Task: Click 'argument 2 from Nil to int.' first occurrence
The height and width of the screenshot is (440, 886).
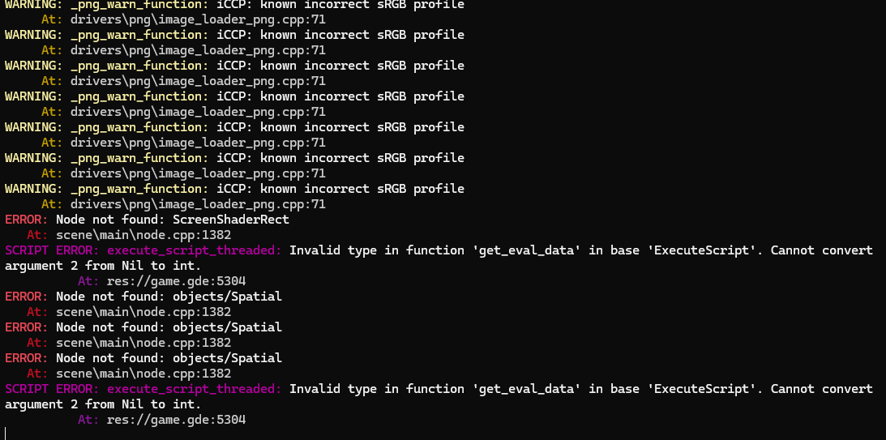Action: (103, 266)
